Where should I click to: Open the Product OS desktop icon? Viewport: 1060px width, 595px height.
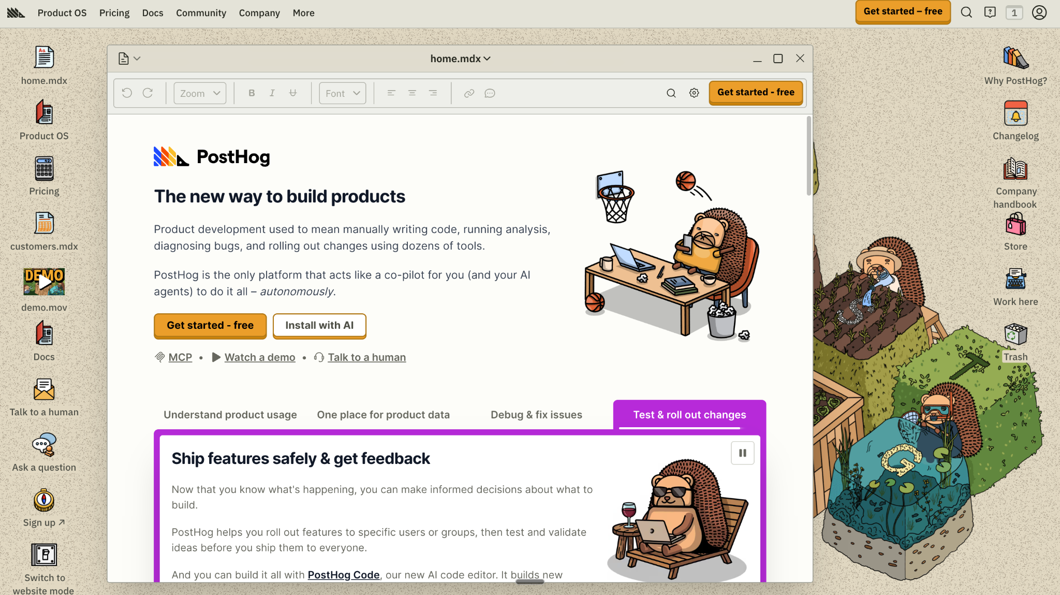[44, 112]
